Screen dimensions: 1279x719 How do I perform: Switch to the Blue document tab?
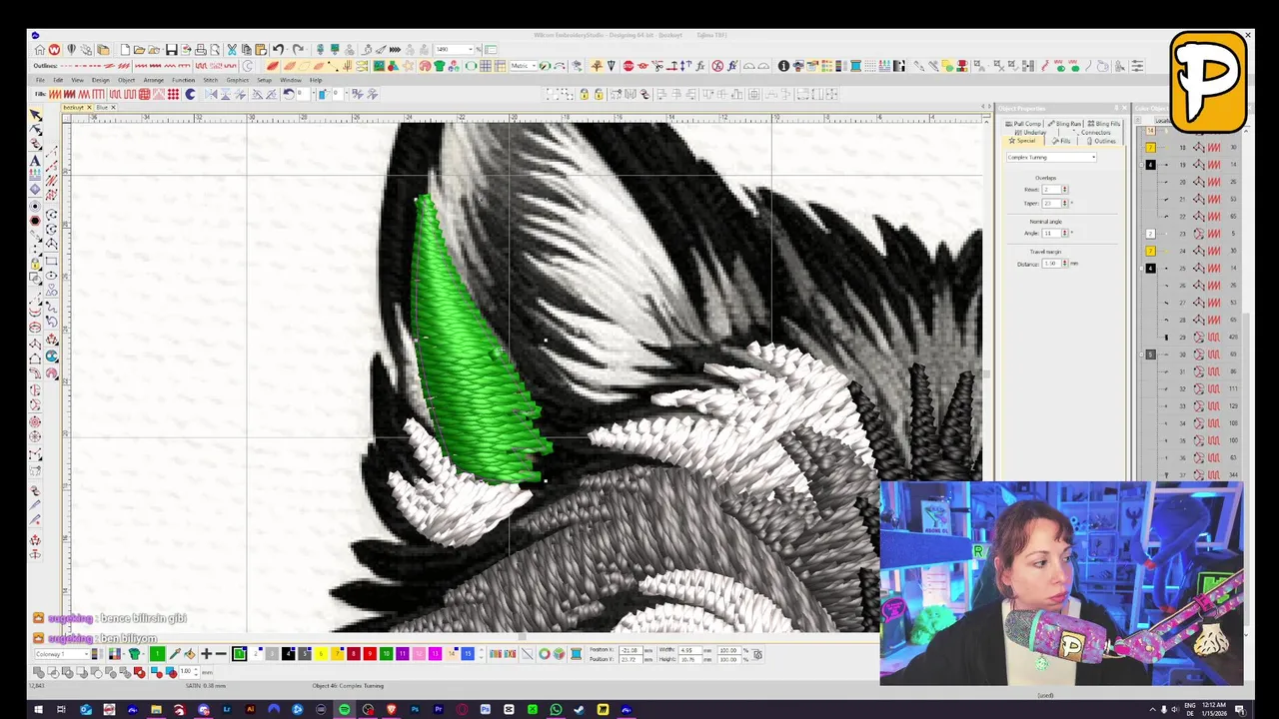[102, 107]
